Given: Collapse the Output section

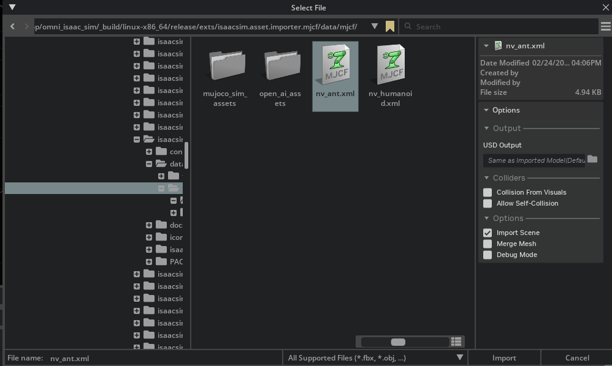Looking at the screenshot, I should (x=486, y=128).
